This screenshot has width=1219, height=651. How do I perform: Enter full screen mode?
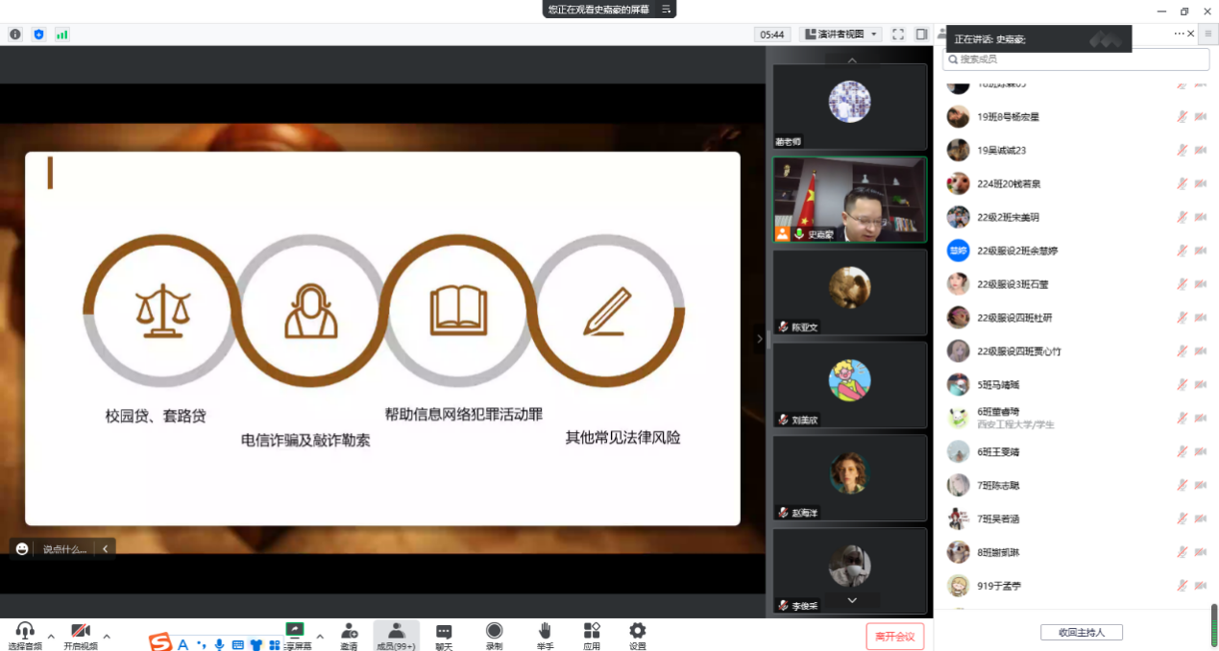pyautogui.click(x=898, y=35)
